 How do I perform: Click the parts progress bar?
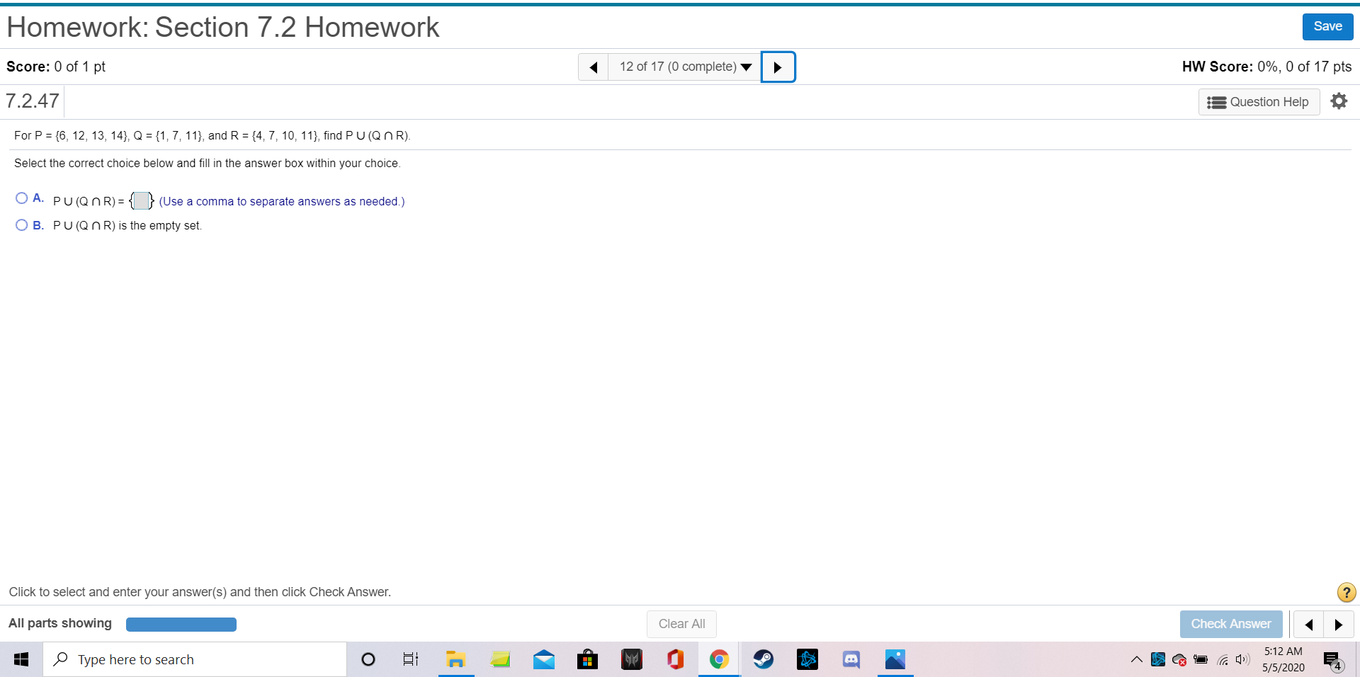[181, 624]
